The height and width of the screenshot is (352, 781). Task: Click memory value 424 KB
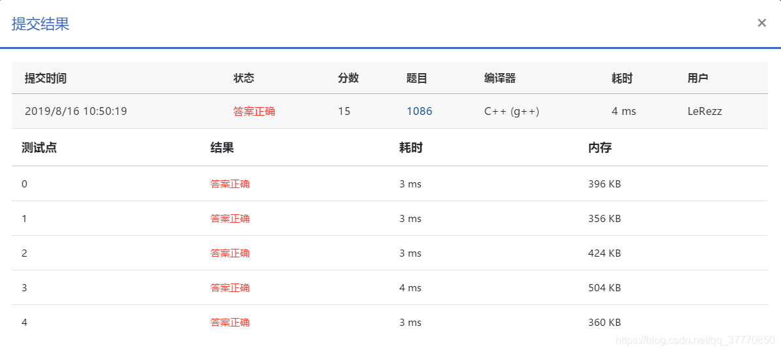pos(605,253)
